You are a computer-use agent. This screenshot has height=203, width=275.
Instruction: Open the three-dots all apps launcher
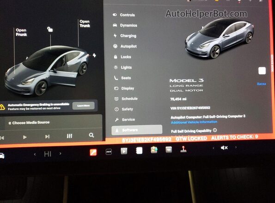(109, 152)
